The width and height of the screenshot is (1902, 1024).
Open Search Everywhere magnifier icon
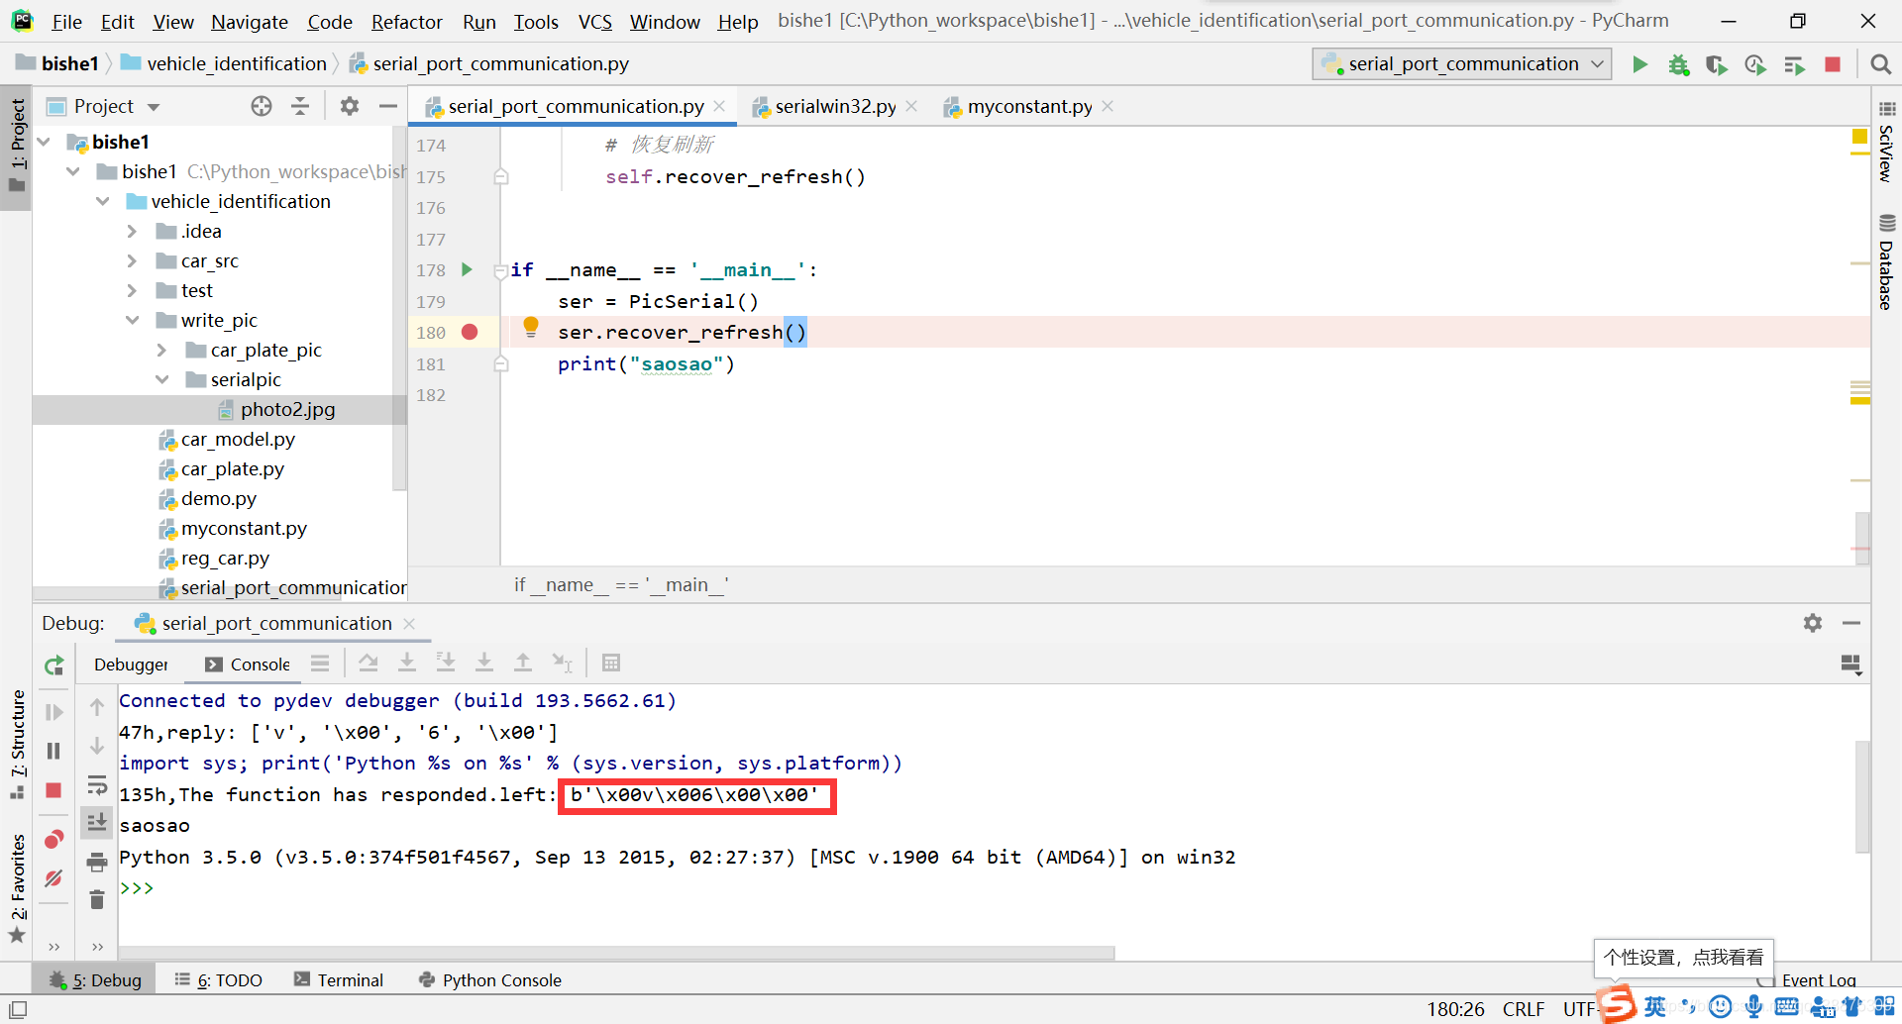1879,64
